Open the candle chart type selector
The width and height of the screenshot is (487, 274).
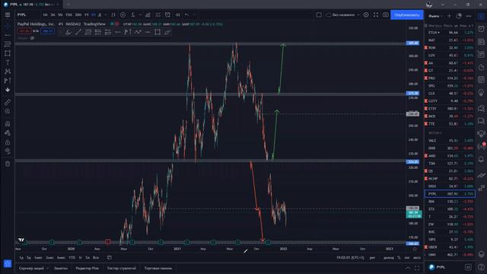point(113,15)
